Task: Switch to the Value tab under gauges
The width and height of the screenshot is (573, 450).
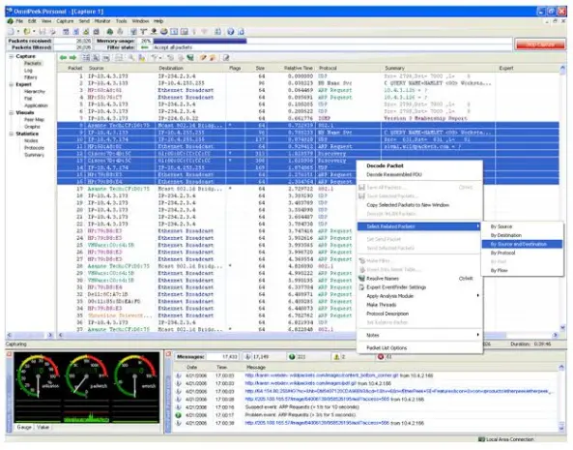Action: tap(43, 427)
